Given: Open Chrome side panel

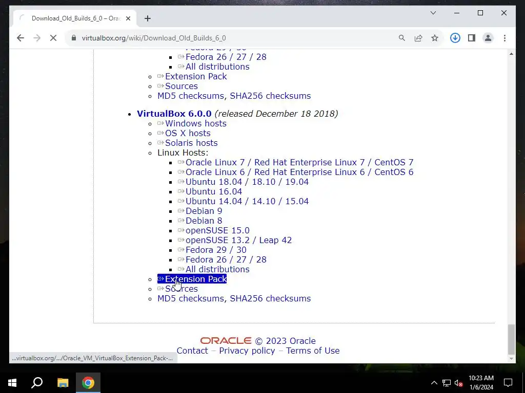Looking at the screenshot, I should click(472, 38).
